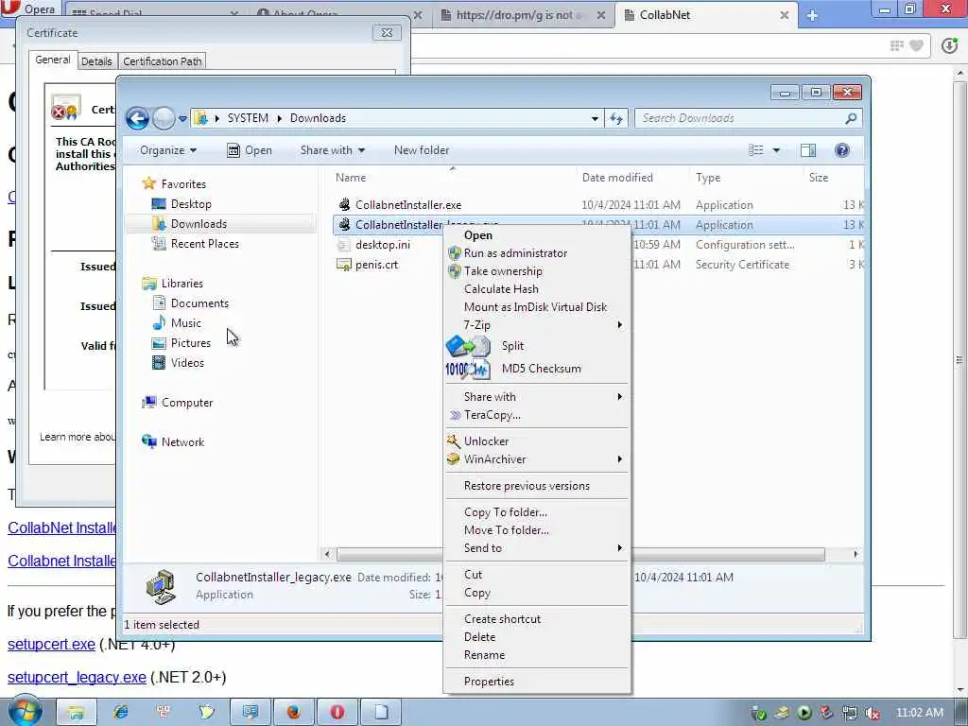Open Documents library in sidebar
Viewport: 968px width, 726px height.
[x=199, y=303]
